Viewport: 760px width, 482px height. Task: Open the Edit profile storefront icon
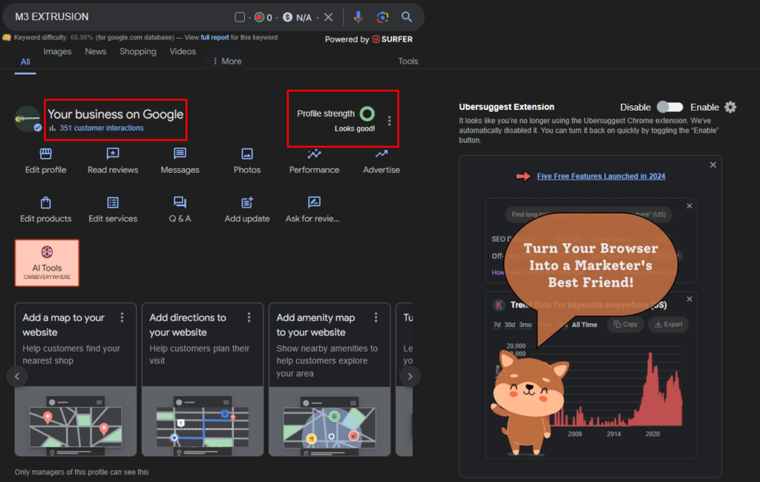45,154
